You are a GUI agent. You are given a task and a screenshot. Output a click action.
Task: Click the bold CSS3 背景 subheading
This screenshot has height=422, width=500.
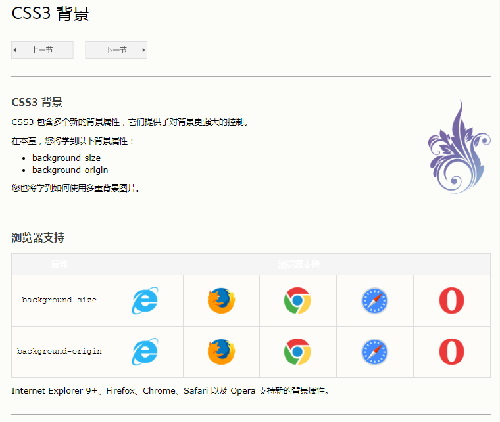(37, 103)
